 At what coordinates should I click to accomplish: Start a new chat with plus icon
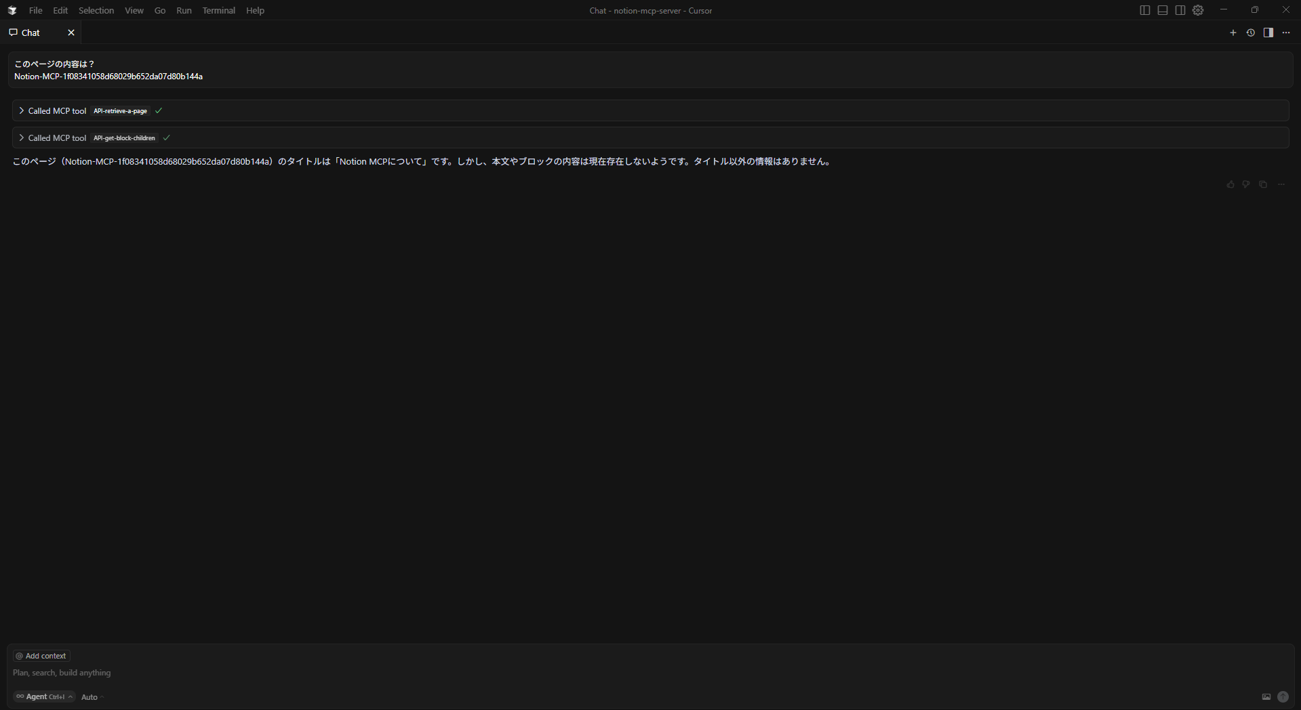click(1233, 33)
